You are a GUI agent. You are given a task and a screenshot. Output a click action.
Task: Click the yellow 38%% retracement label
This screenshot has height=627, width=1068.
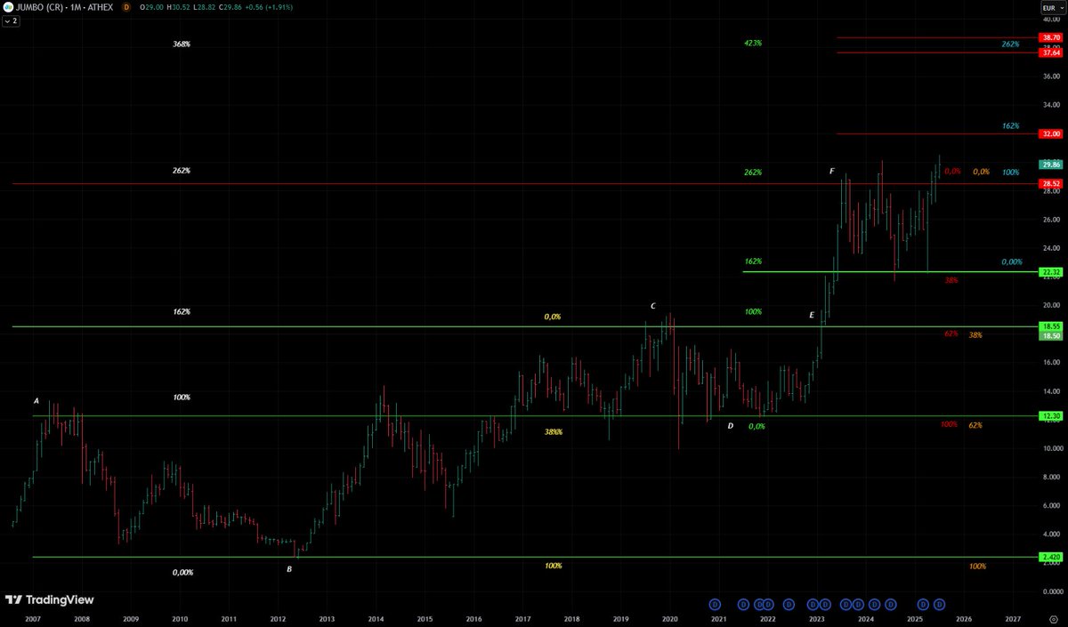[x=554, y=431]
